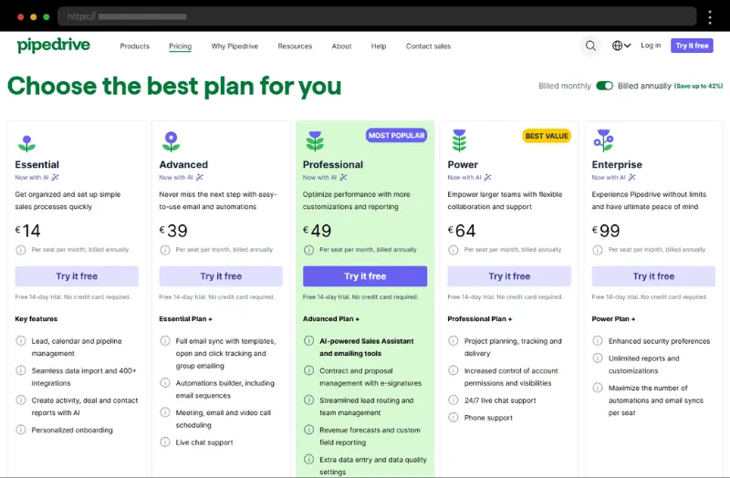Click the €49 Professional price
730x478 pixels.
(x=317, y=231)
